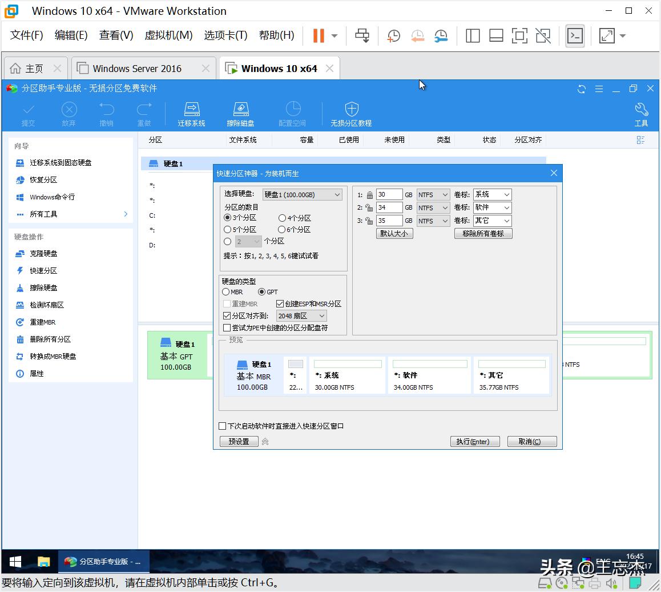Click the 移除所有卷标 button

pos(483,233)
